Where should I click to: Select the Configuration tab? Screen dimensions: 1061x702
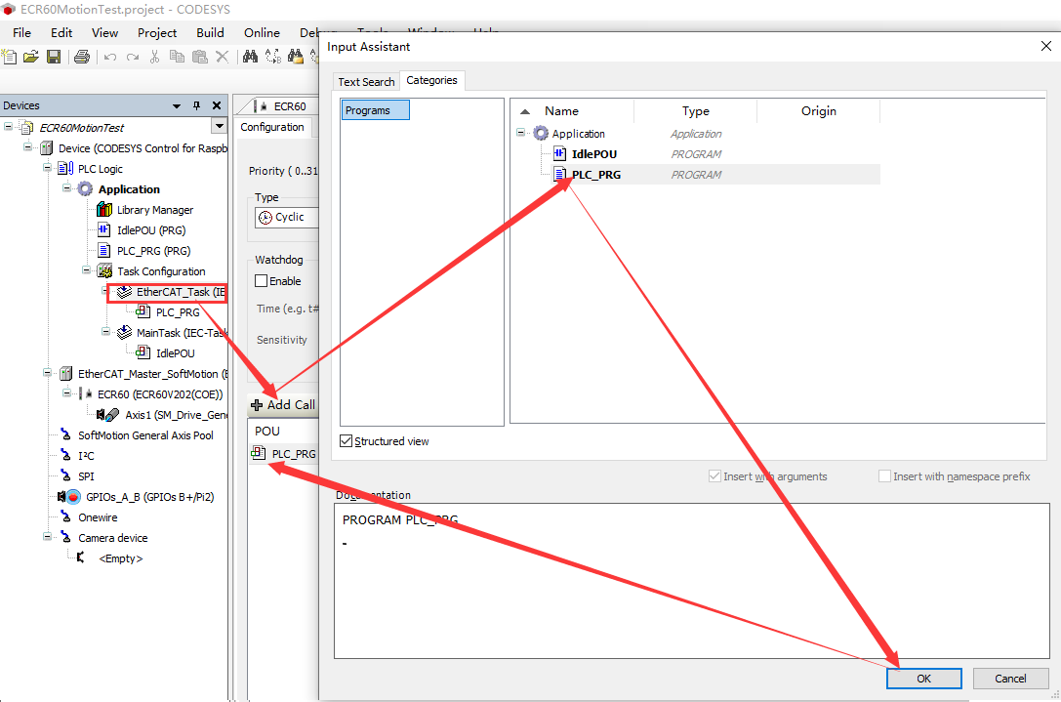[272, 127]
